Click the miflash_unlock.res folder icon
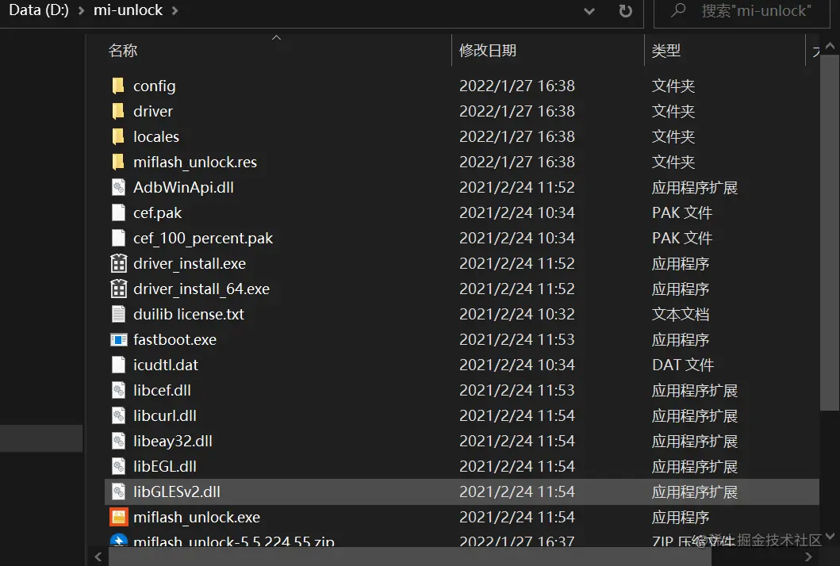Viewport: 840px width, 566px height. 118,162
